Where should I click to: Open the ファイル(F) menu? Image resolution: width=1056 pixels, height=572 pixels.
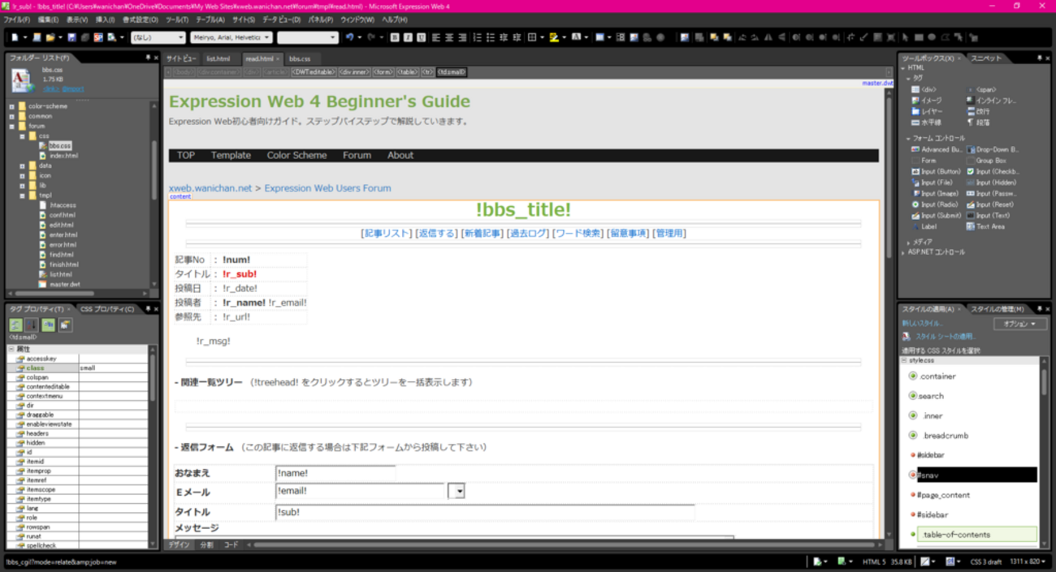tap(17, 19)
